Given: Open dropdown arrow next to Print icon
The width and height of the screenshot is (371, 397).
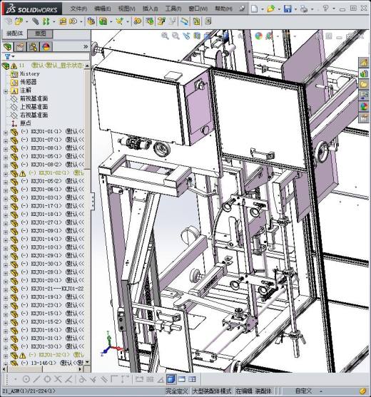Looking at the screenshot, I should pyautogui.click(x=312, y=9).
